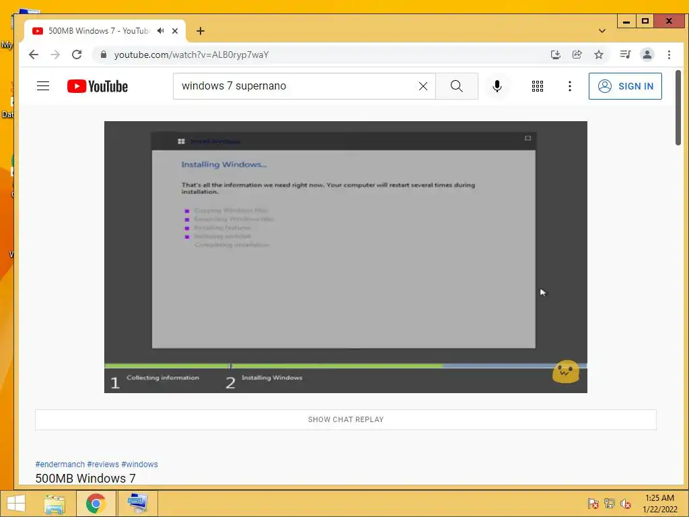Go to YouTube home via logo

(98, 86)
